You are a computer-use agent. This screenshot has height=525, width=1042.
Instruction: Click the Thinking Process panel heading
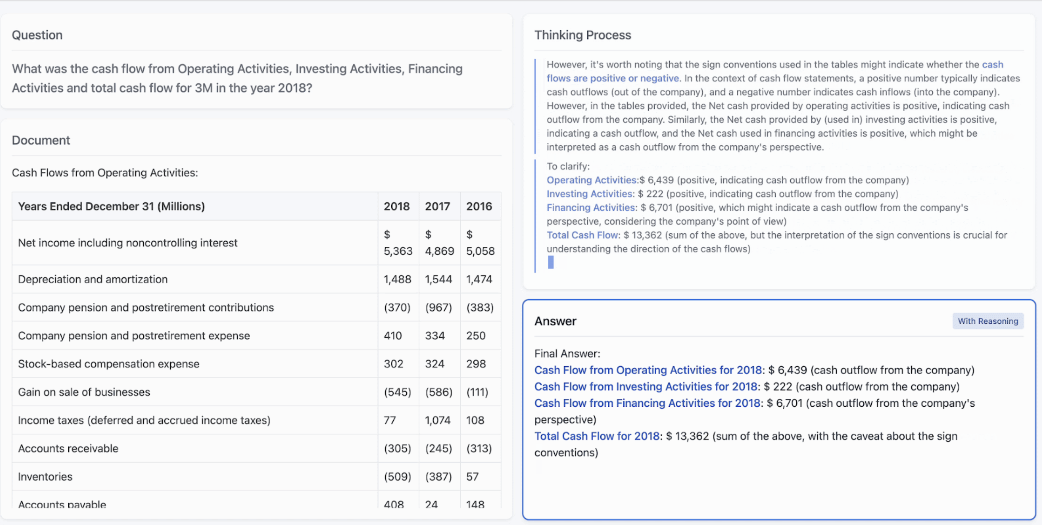[x=582, y=35]
